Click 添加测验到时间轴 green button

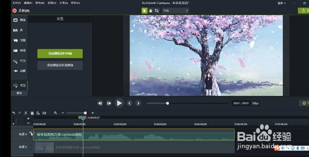[60, 53]
